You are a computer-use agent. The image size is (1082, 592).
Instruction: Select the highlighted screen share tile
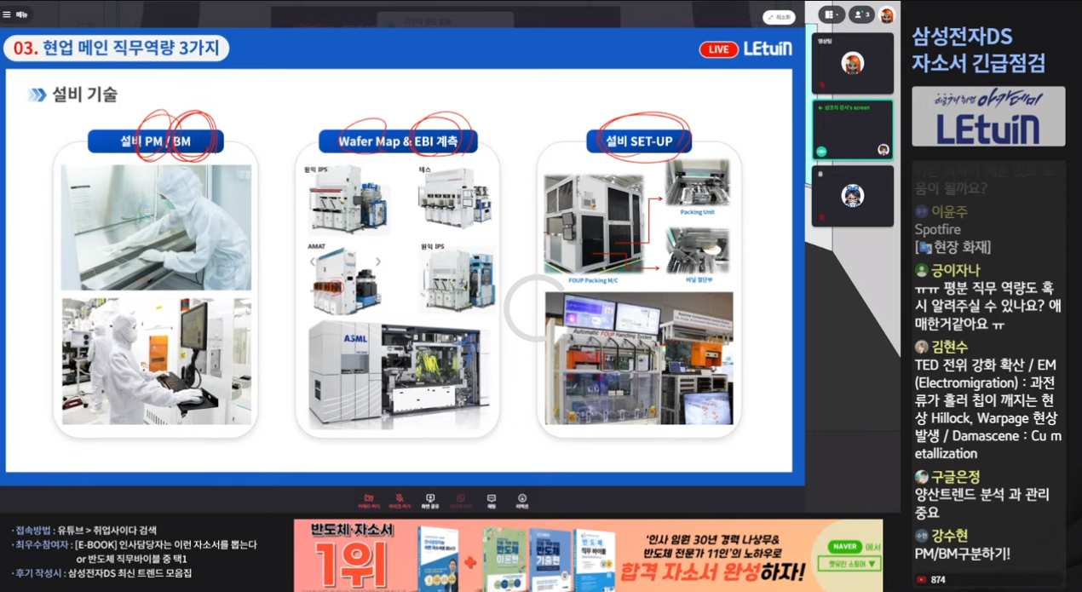853,129
